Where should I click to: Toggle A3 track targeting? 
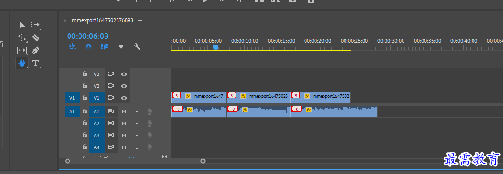pos(97,135)
